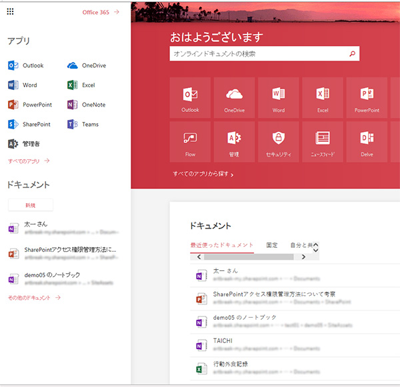The image size is (400, 387).
Task: Open the Outlook tile in red banner
Action: point(190,98)
